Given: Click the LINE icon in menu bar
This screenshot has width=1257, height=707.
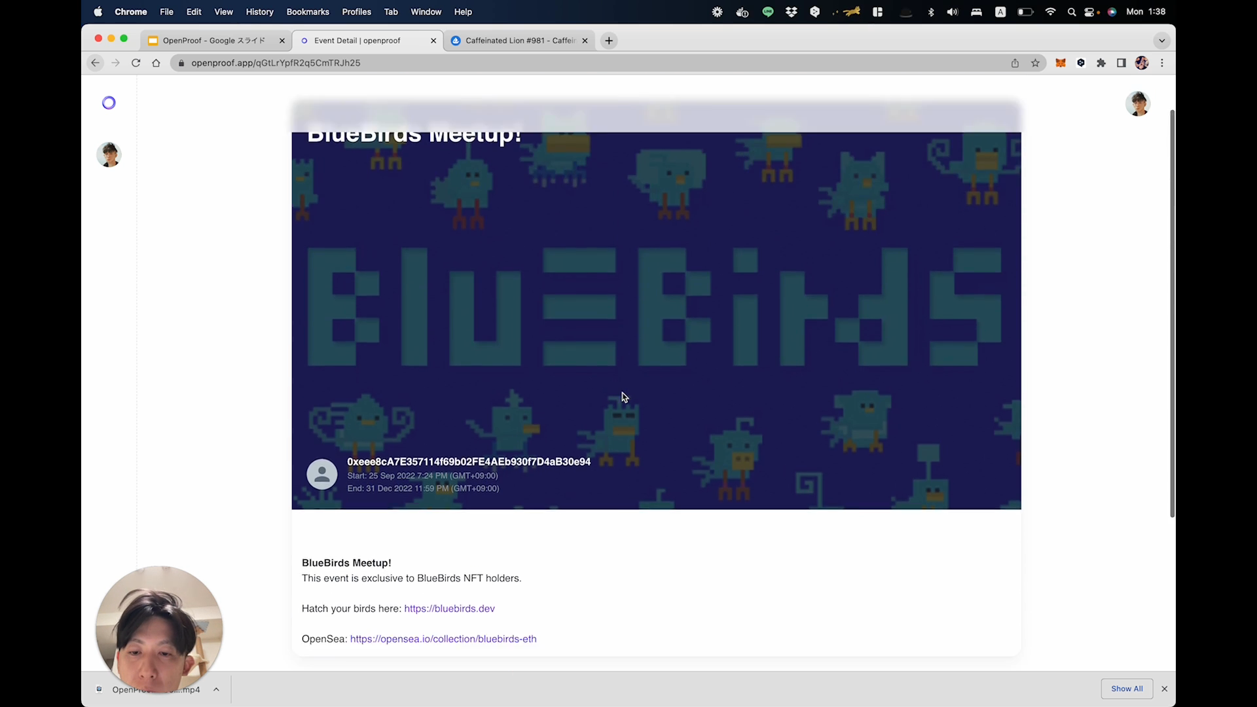Looking at the screenshot, I should point(768,12).
